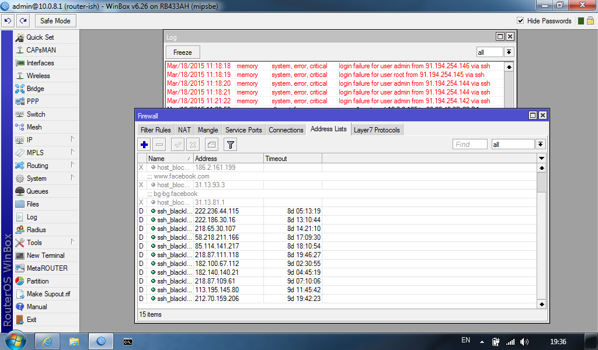Open Wireless from the sidebar
Screen dimensions: 598x350
click(x=38, y=76)
